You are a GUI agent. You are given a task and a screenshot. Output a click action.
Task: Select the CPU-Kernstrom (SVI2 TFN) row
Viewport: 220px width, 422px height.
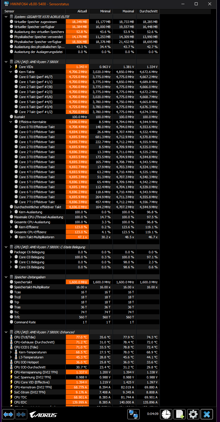(x=81, y=387)
